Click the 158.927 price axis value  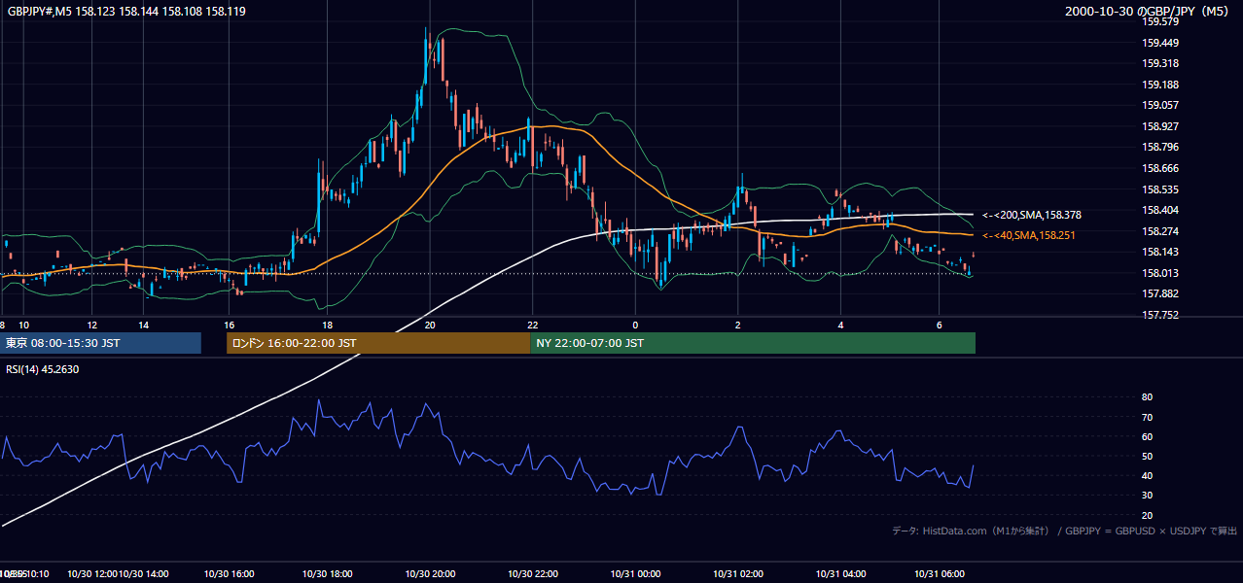point(1160,126)
